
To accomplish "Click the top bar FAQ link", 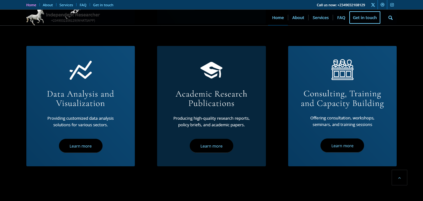I will (83, 5).
